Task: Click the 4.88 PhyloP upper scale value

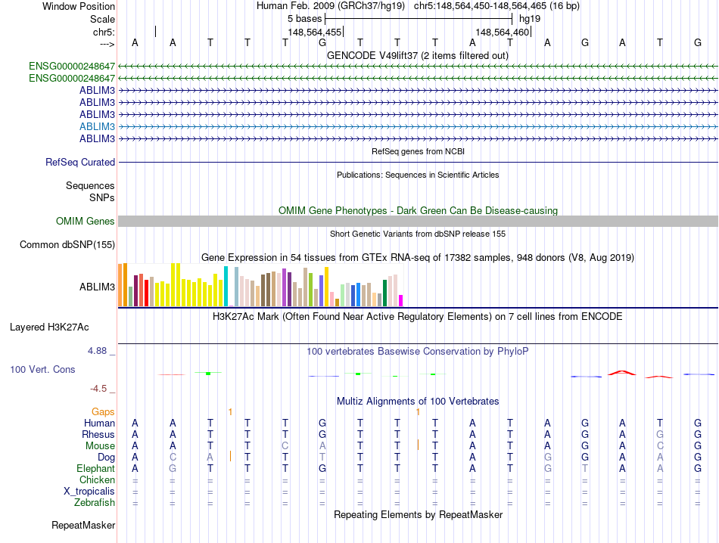Action: [x=97, y=351]
